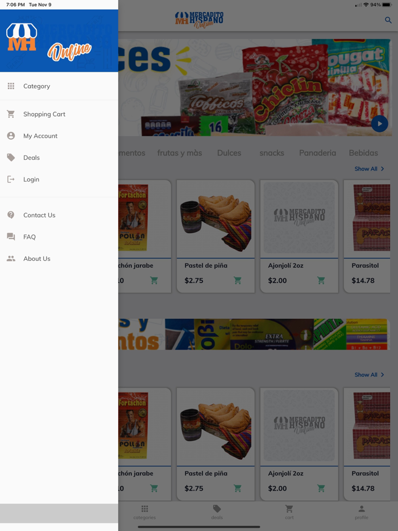Image resolution: width=398 pixels, height=531 pixels.
Task: Open the profile tab in bottom bar
Action: (362, 512)
